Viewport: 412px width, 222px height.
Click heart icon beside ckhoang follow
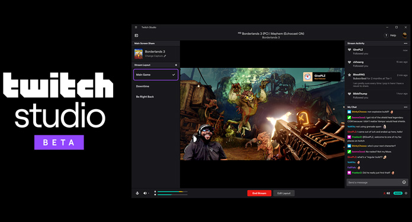[349, 62]
